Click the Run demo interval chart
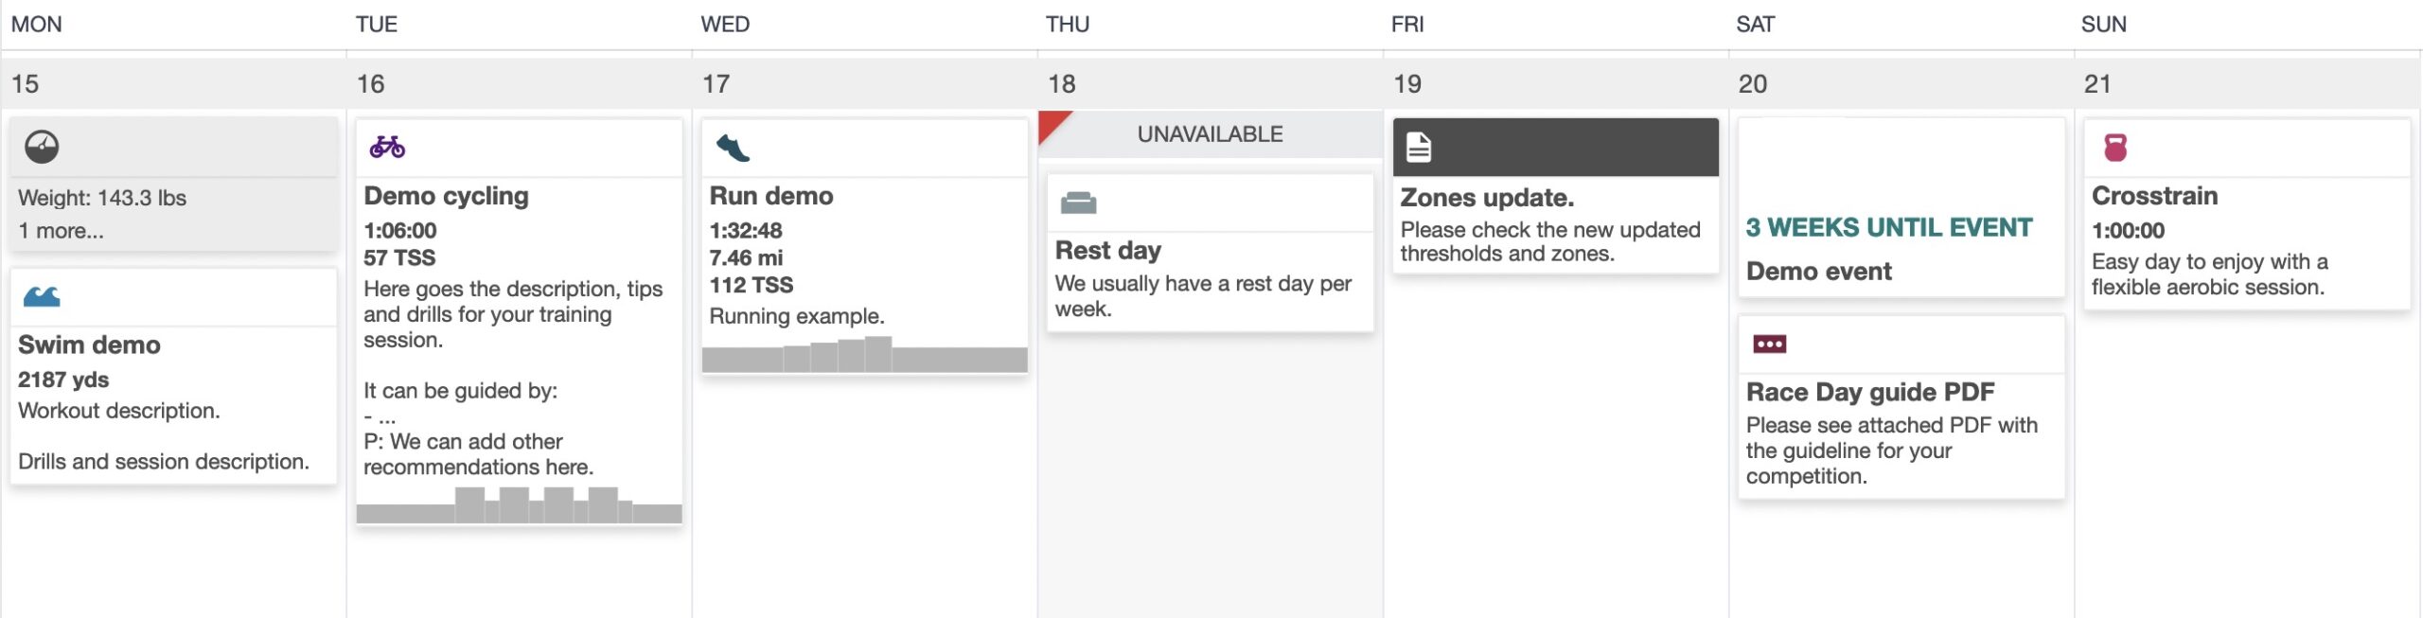The image size is (2423, 618). pos(864,354)
